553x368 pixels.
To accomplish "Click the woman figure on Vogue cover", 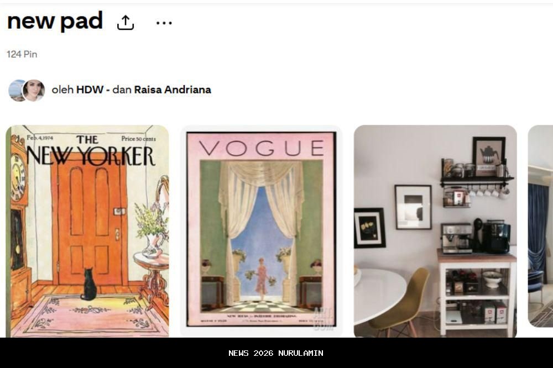I will [262, 279].
